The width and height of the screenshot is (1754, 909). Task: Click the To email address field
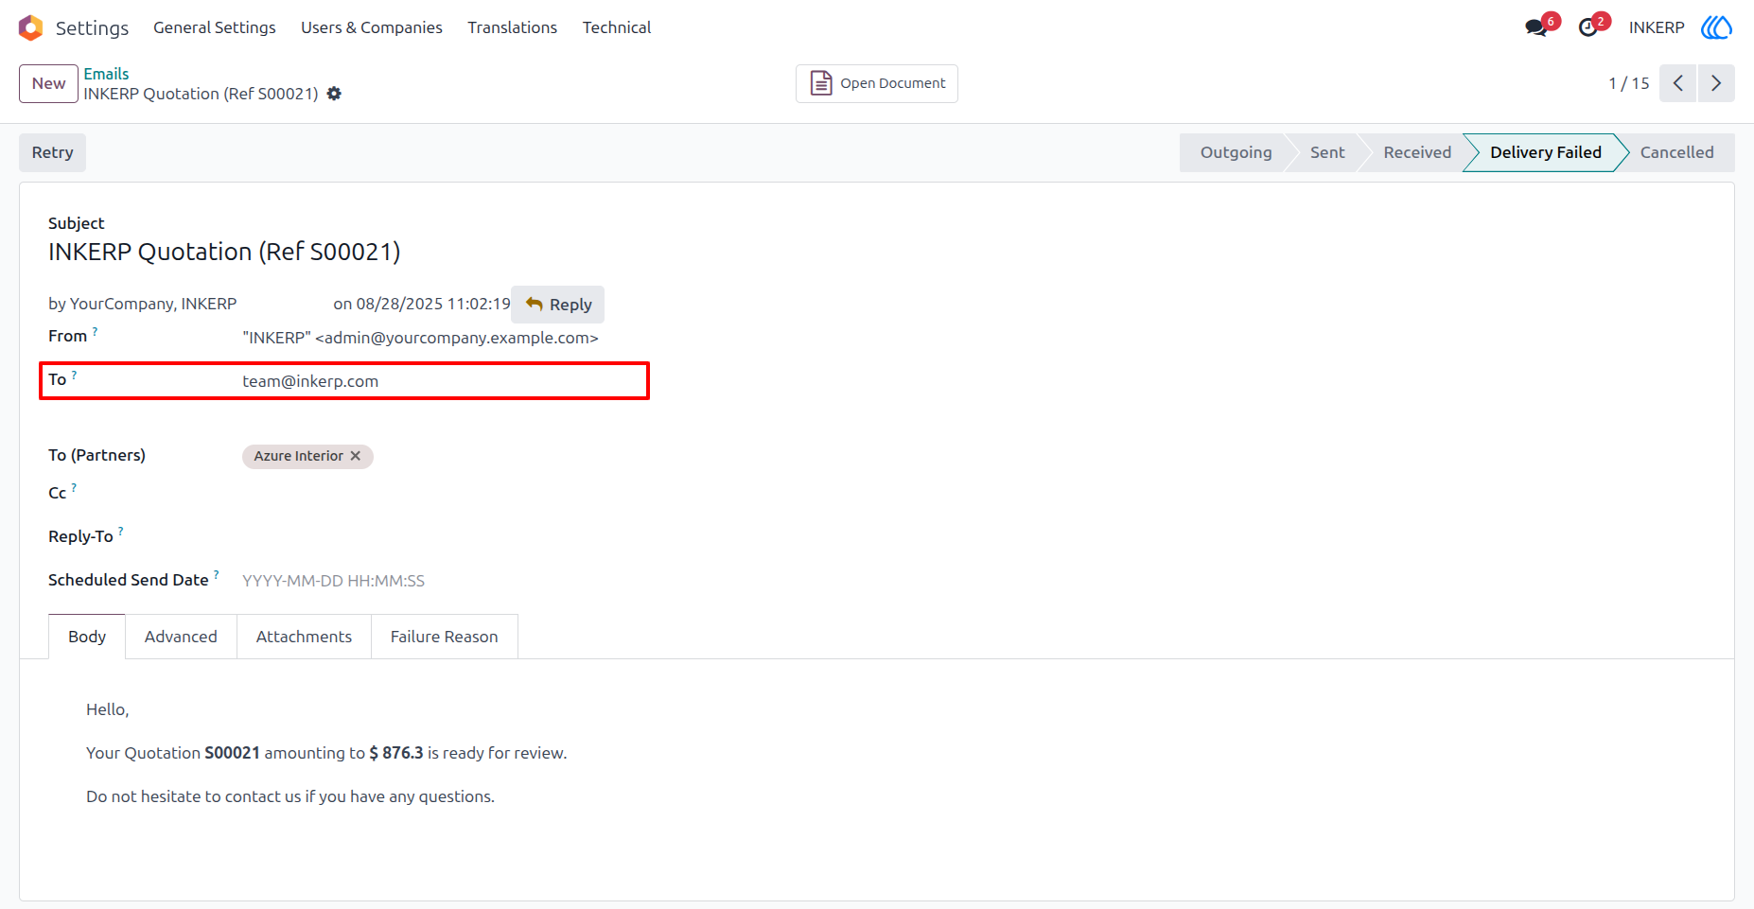445,381
